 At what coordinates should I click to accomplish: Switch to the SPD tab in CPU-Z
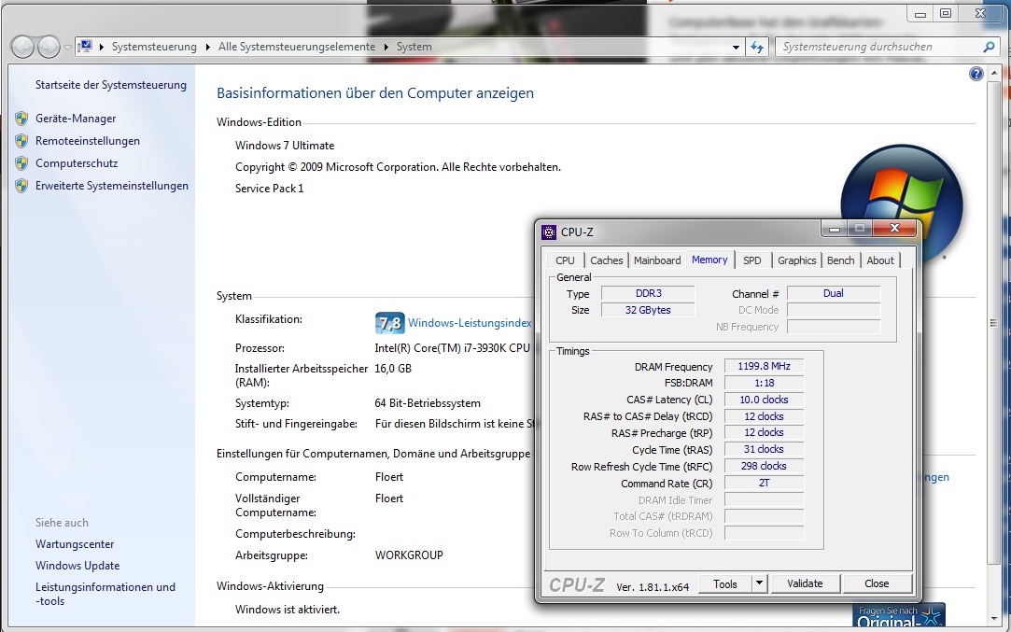(x=751, y=260)
